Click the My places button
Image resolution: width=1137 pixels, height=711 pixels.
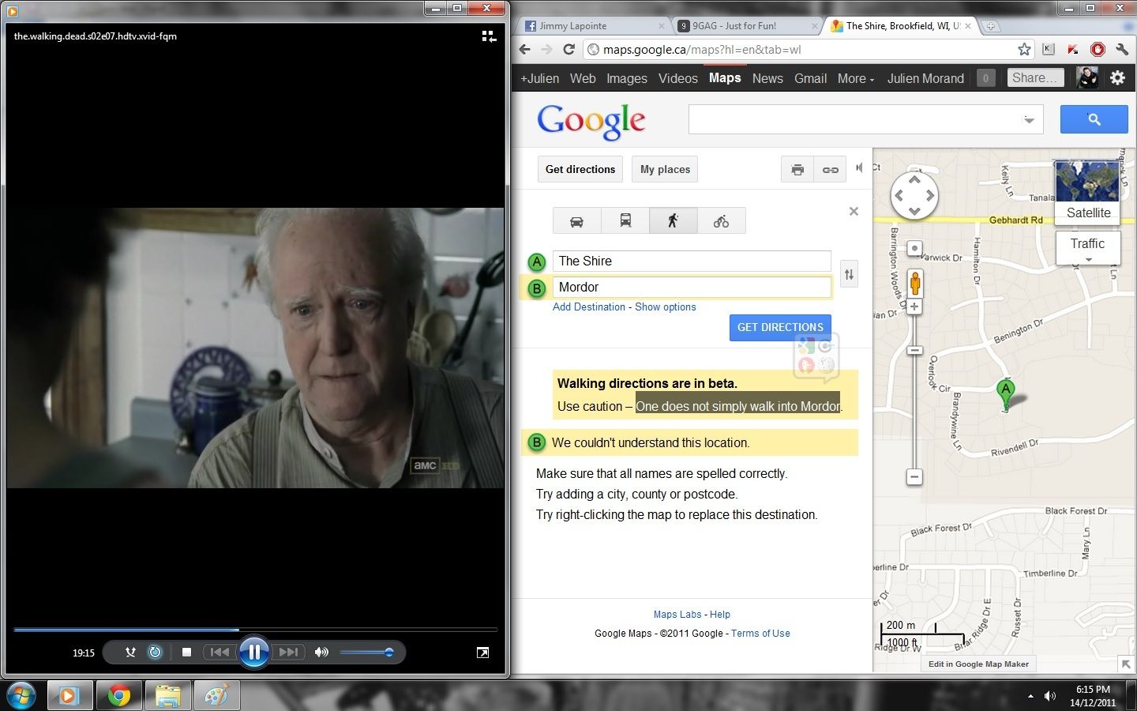[x=665, y=169]
